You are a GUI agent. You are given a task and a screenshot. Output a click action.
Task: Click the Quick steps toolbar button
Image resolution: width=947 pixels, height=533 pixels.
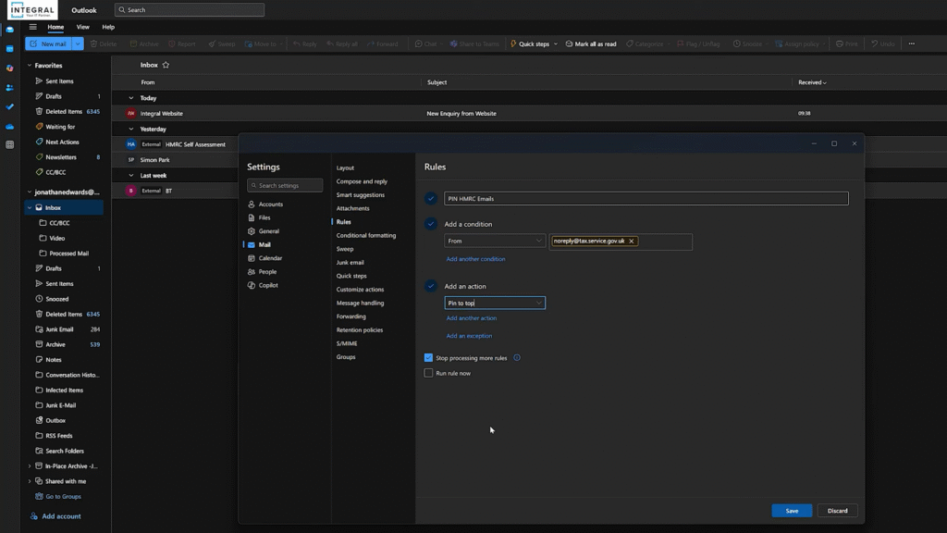[x=534, y=43]
